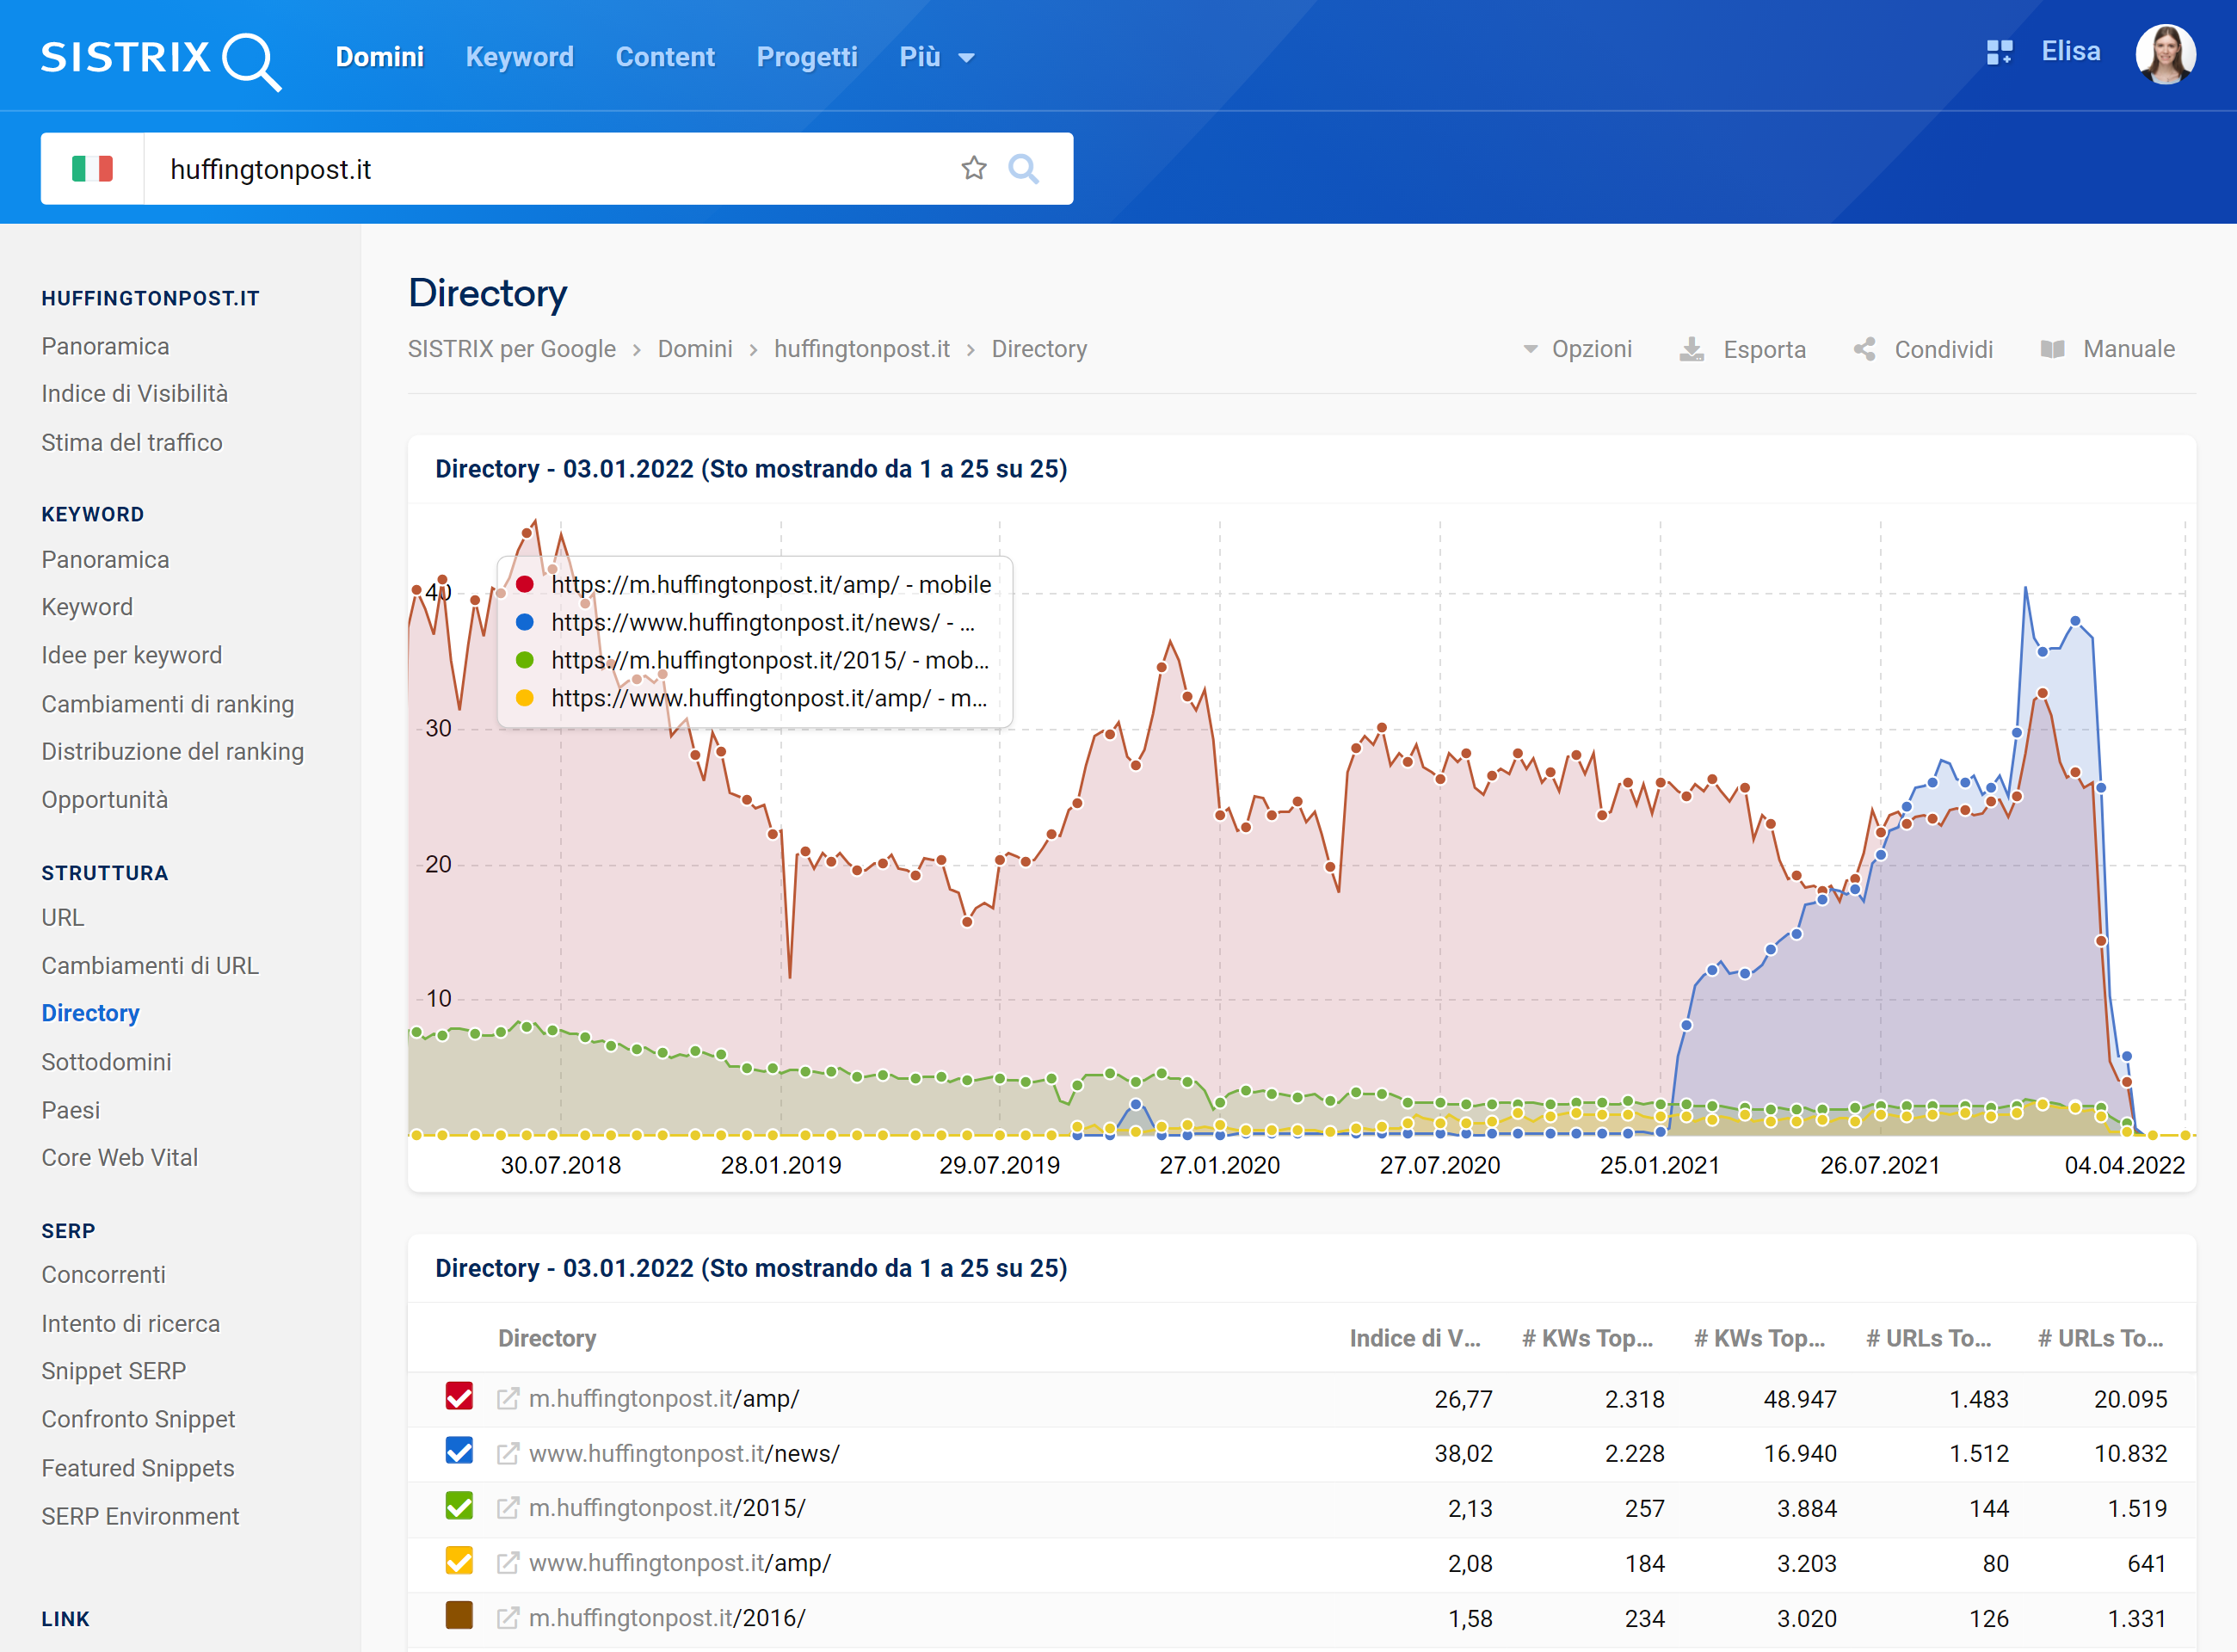Open Concorrenti in sidebar
The image size is (2237, 1652).
104,1275
